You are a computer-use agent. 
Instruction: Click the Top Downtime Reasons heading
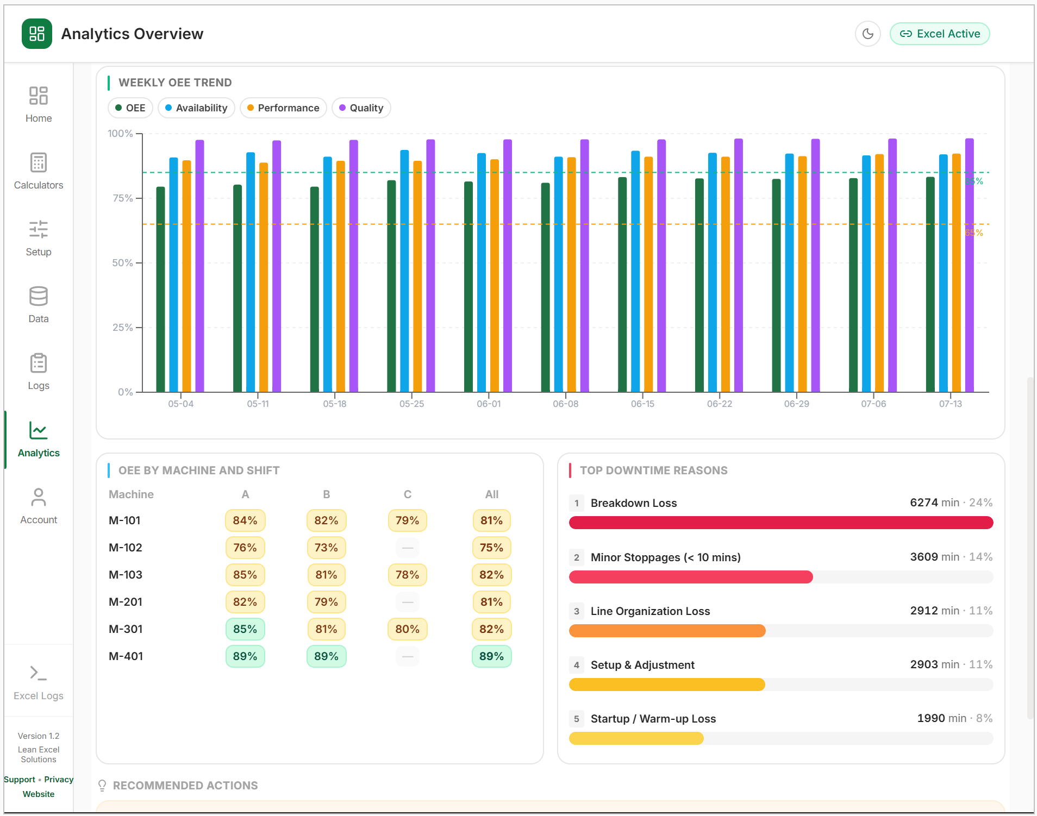pos(653,470)
